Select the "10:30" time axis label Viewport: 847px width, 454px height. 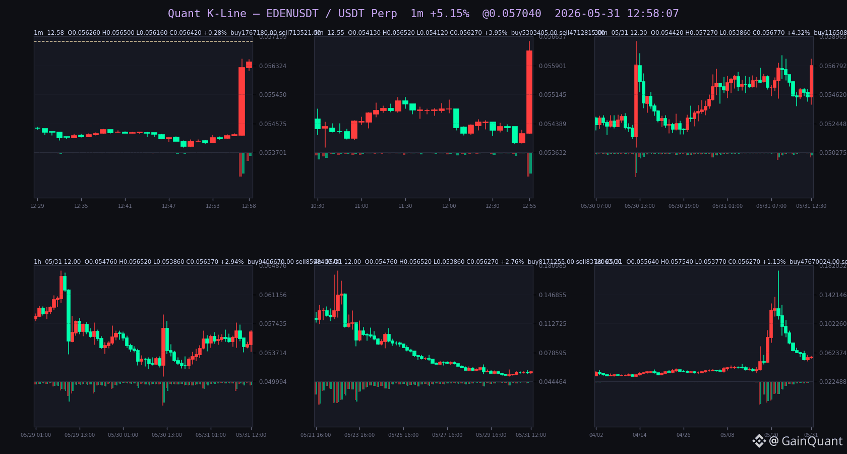[x=318, y=206]
